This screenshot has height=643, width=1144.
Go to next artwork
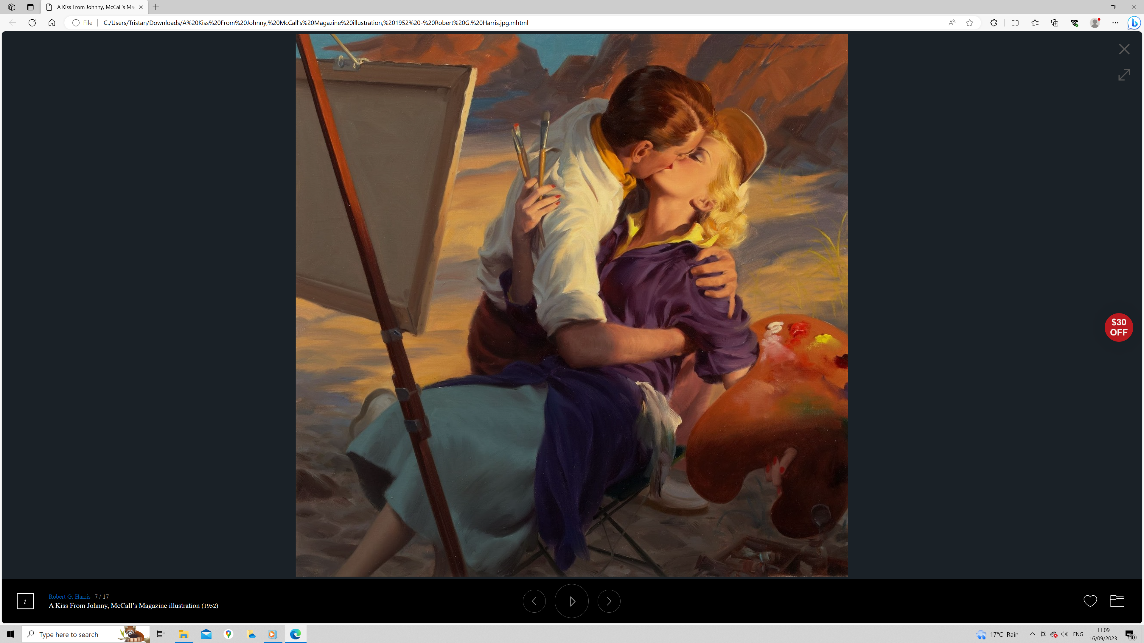[x=609, y=601]
